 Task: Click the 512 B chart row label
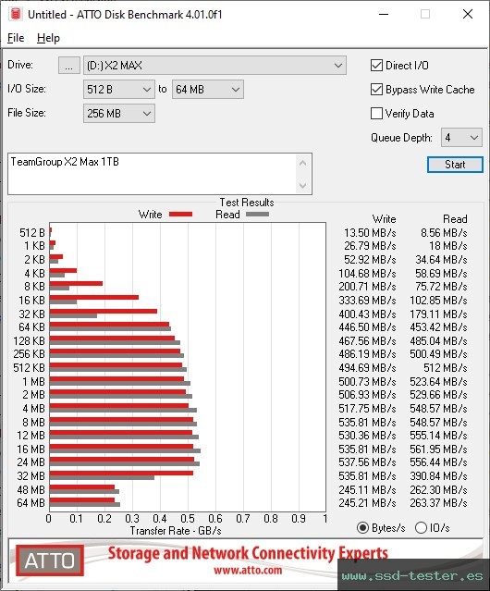(x=32, y=233)
